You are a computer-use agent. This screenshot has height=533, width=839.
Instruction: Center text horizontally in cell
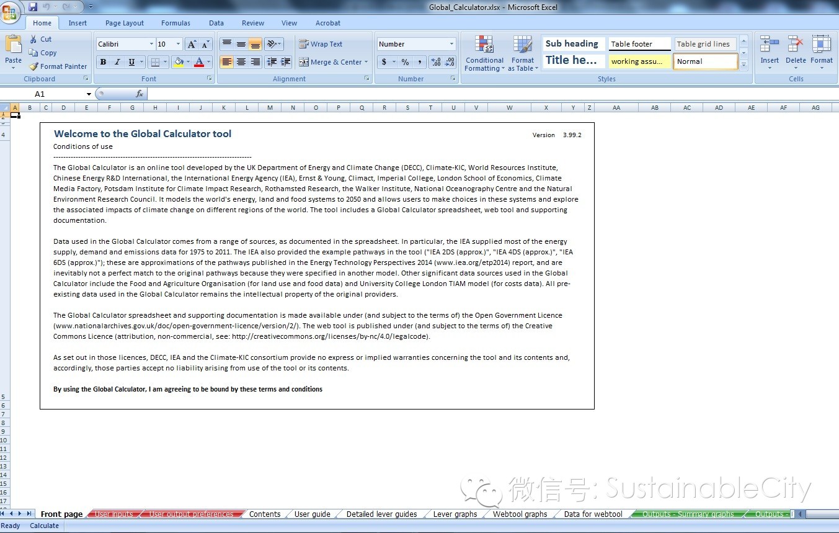(x=241, y=62)
